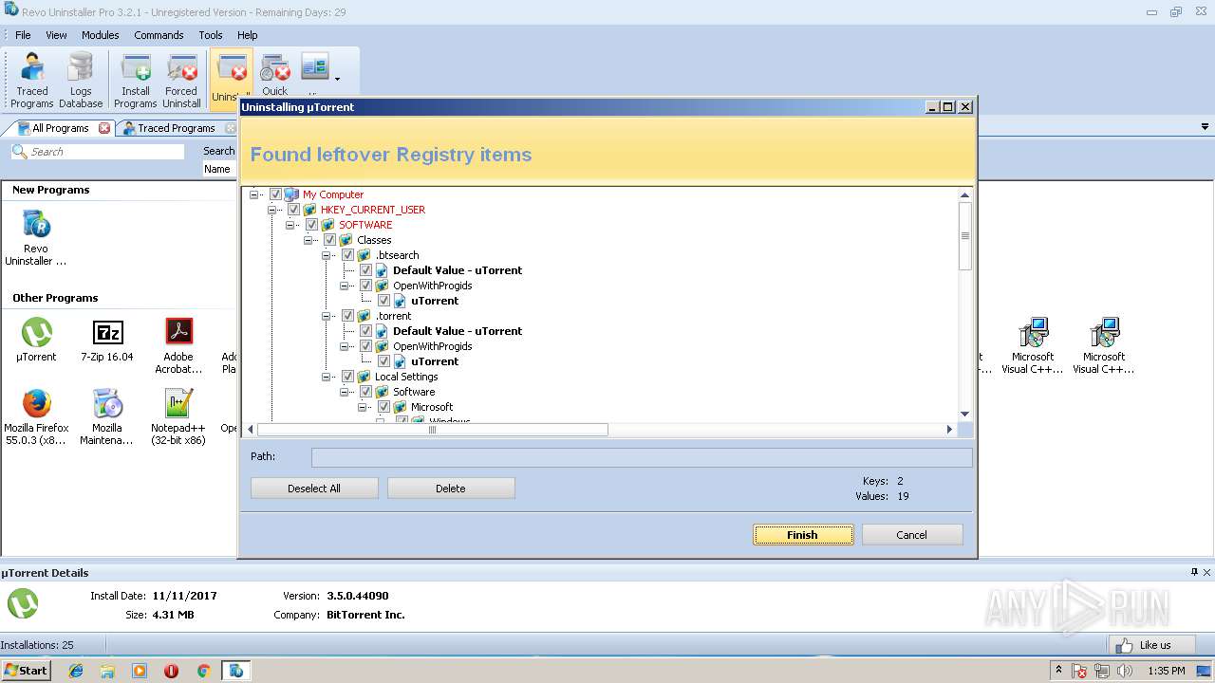This screenshot has height=683, width=1215.
Task: Open Modules menu
Action: coord(100,35)
